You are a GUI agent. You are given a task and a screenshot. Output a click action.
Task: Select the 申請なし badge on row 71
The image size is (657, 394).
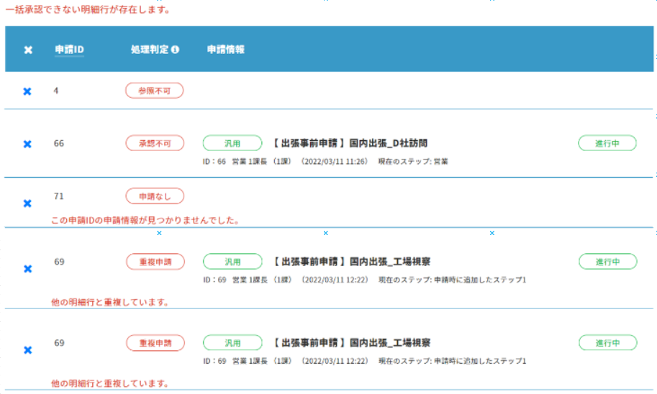(154, 196)
